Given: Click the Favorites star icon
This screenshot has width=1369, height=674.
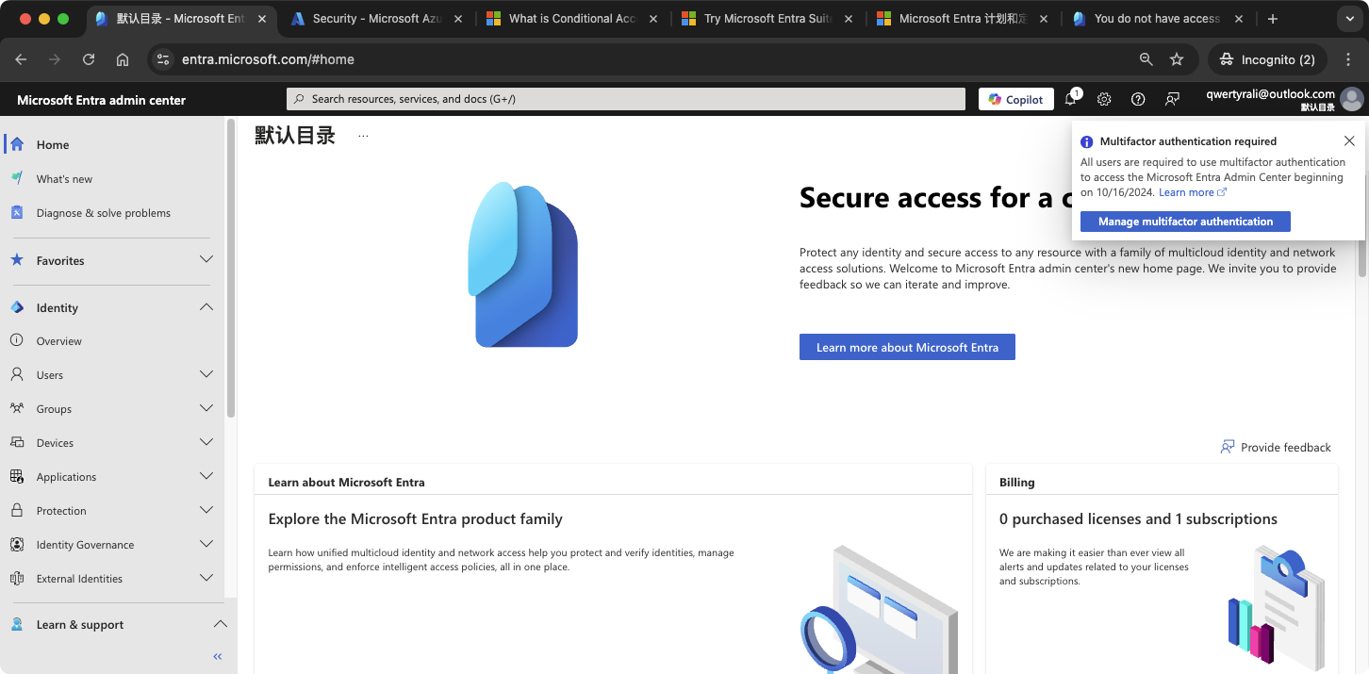Looking at the screenshot, I should pyautogui.click(x=17, y=260).
